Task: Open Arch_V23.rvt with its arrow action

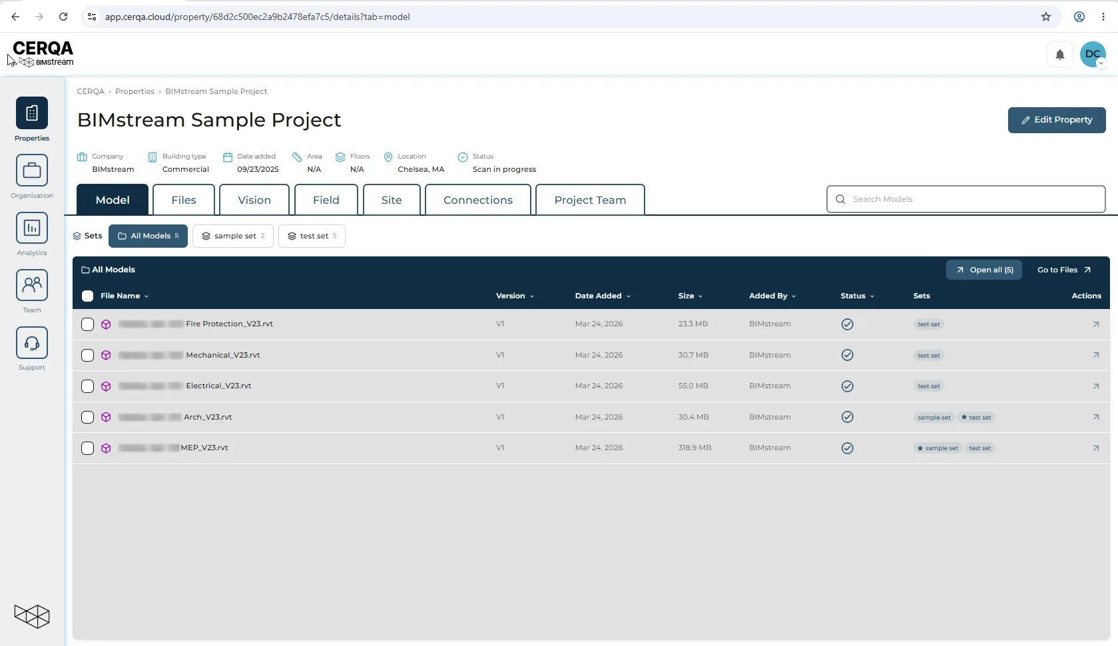Action: pyautogui.click(x=1096, y=417)
